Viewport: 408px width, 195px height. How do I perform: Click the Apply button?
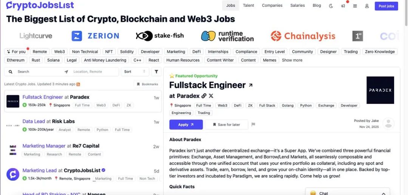pos(186,125)
